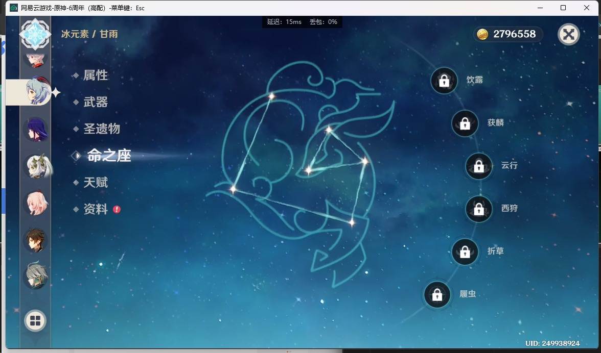
Task: Click the Cryo element snowflake emblem
Action: click(x=35, y=34)
